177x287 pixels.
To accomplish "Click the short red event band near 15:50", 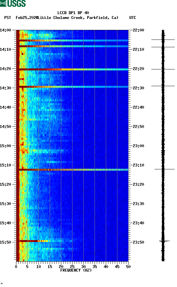I will click(x=34, y=241).
